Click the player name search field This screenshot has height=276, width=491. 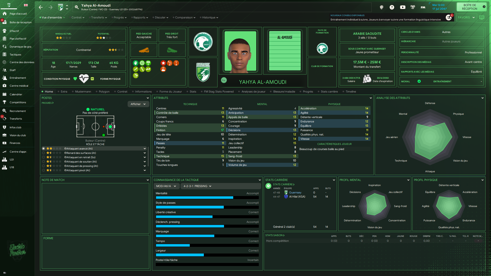(222, 7)
